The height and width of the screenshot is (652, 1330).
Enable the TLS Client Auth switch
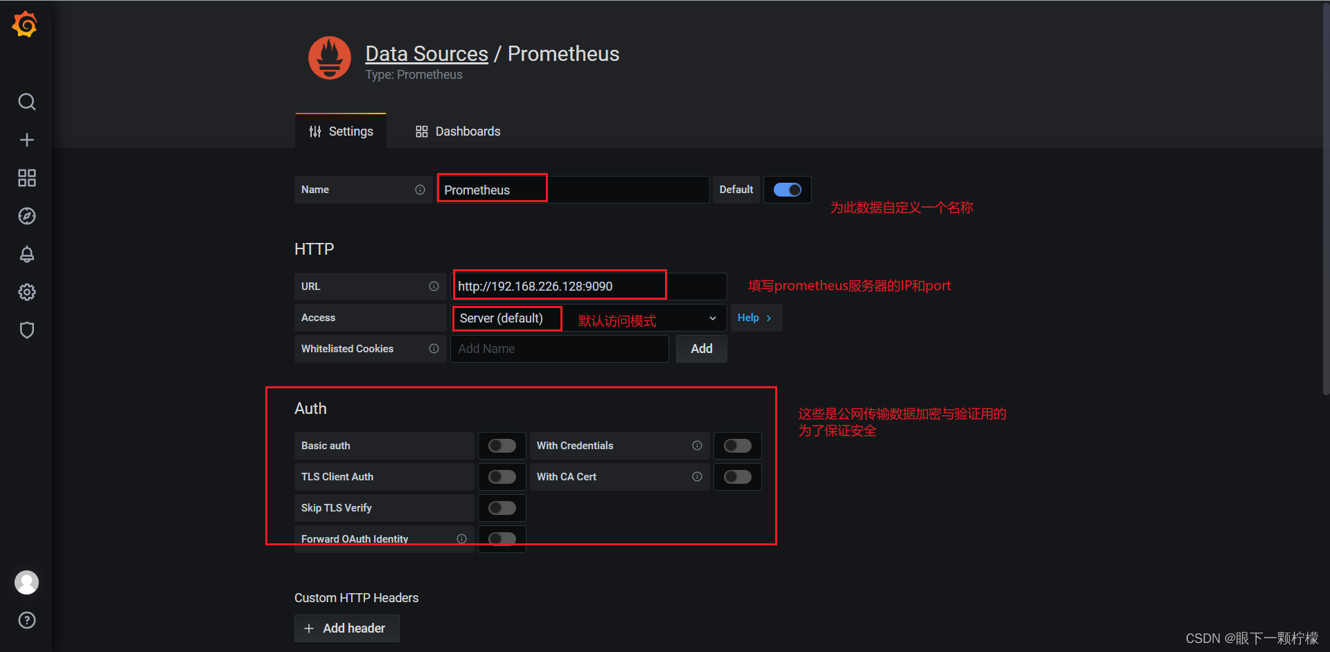click(502, 477)
